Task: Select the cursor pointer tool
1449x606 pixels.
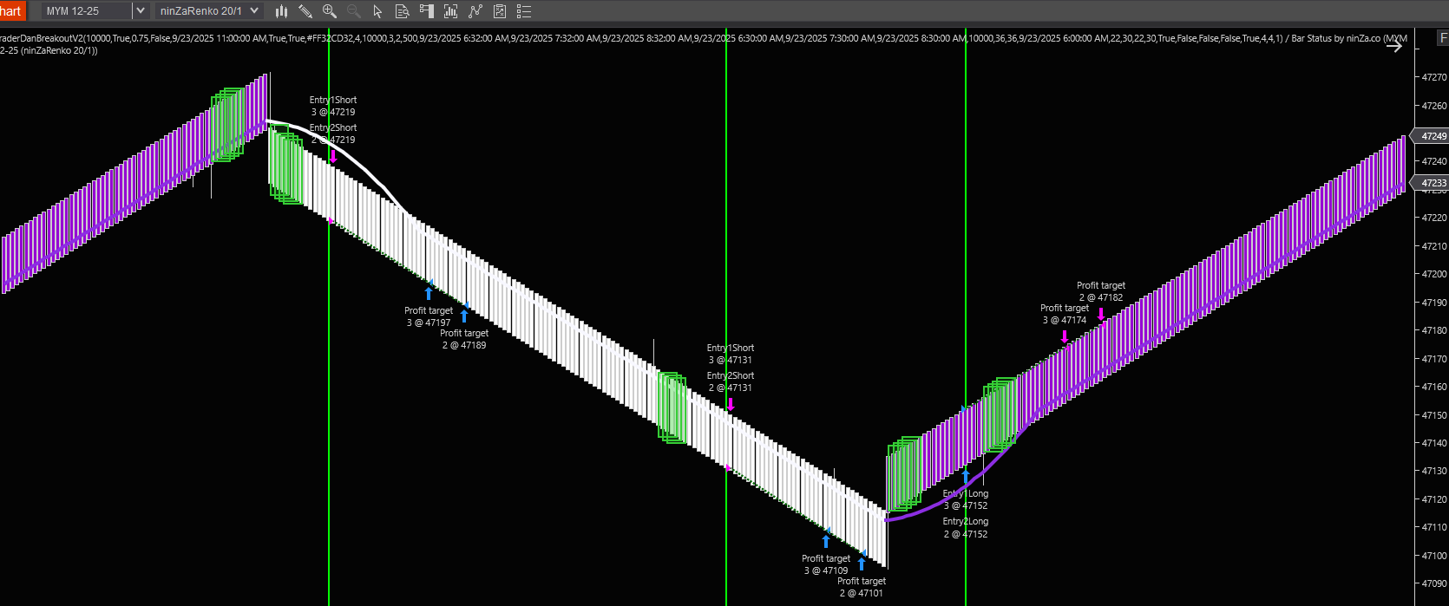Action: (x=377, y=11)
